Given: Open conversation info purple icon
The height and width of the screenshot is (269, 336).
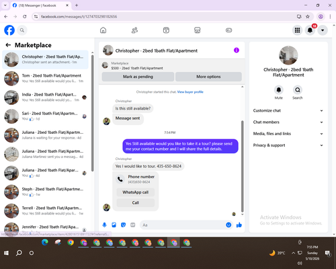Looking at the screenshot, I should pyautogui.click(x=237, y=50).
